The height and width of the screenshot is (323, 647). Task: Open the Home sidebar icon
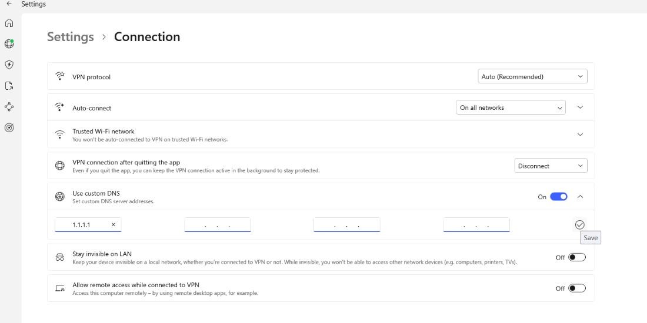click(9, 23)
